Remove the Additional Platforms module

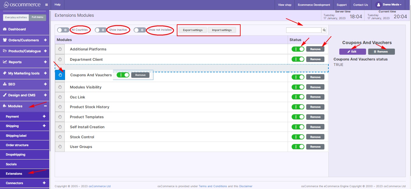[315, 49]
